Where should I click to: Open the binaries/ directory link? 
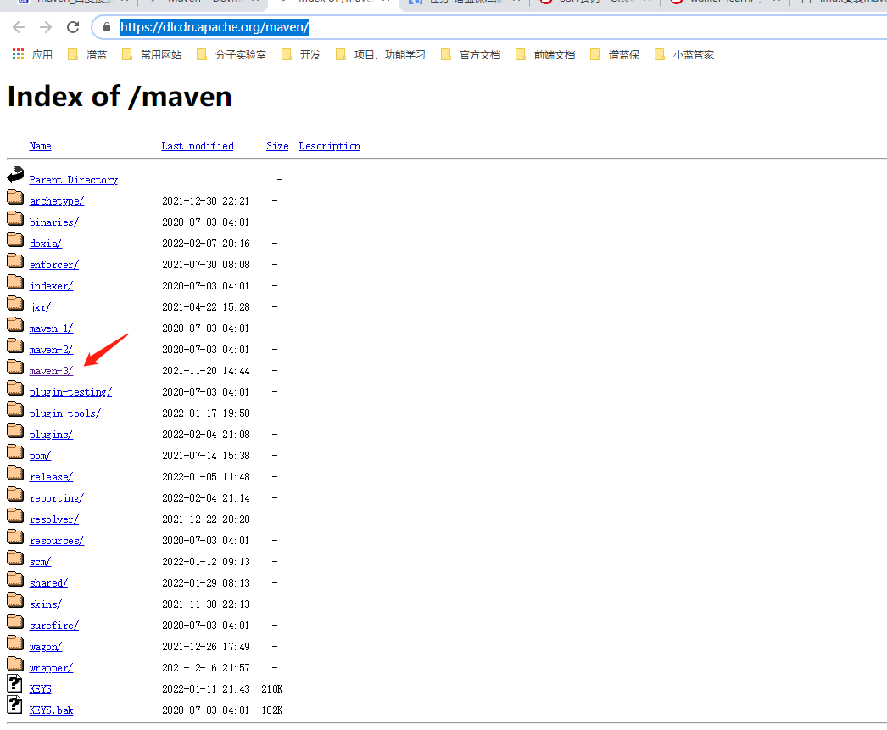click(x=53, y=222)
